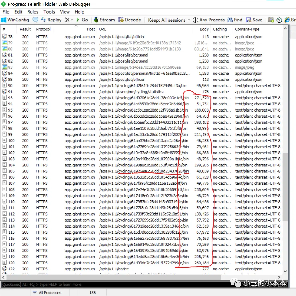Click the vertical scrollbar thumb
The image size is (296, 296).
pyautogui.click(x=285, y=187)
